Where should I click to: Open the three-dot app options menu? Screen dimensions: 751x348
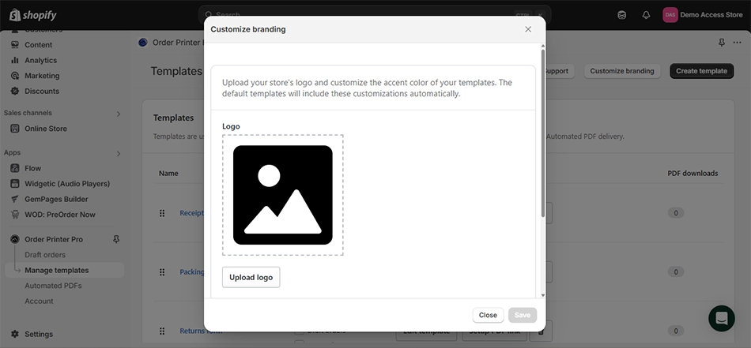click(x=738, y=43)
